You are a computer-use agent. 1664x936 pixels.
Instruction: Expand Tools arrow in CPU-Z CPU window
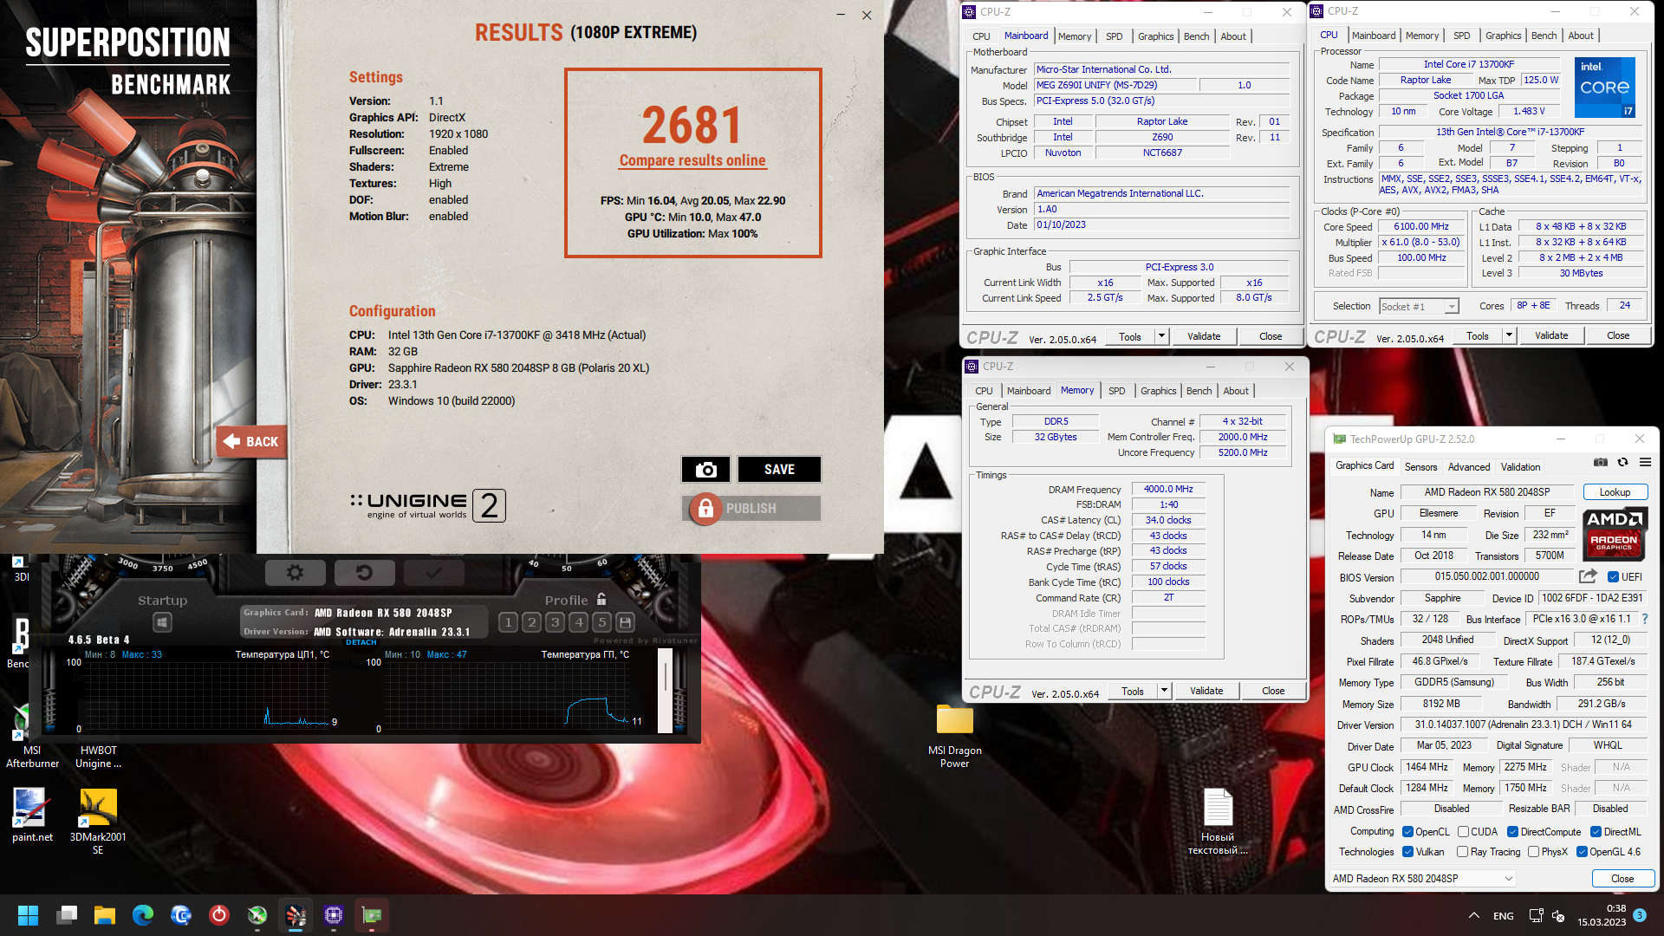click(1509, 335)
